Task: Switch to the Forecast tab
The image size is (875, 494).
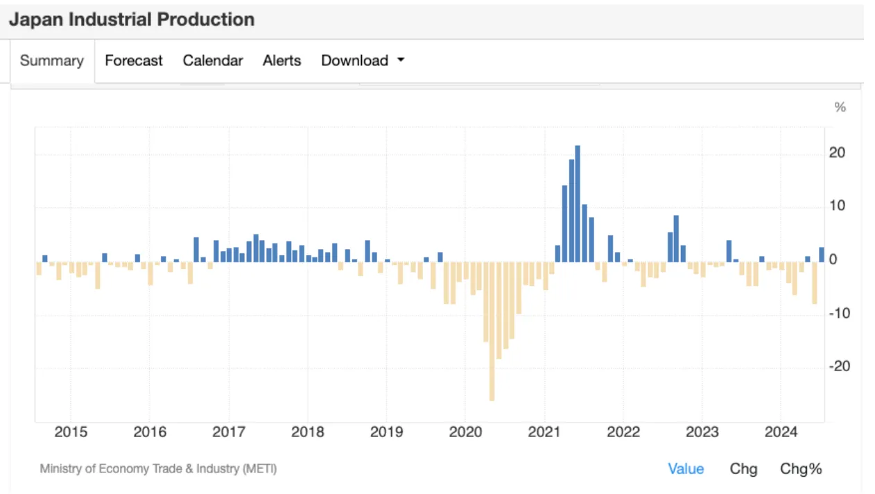Action: tap(133, 61)
